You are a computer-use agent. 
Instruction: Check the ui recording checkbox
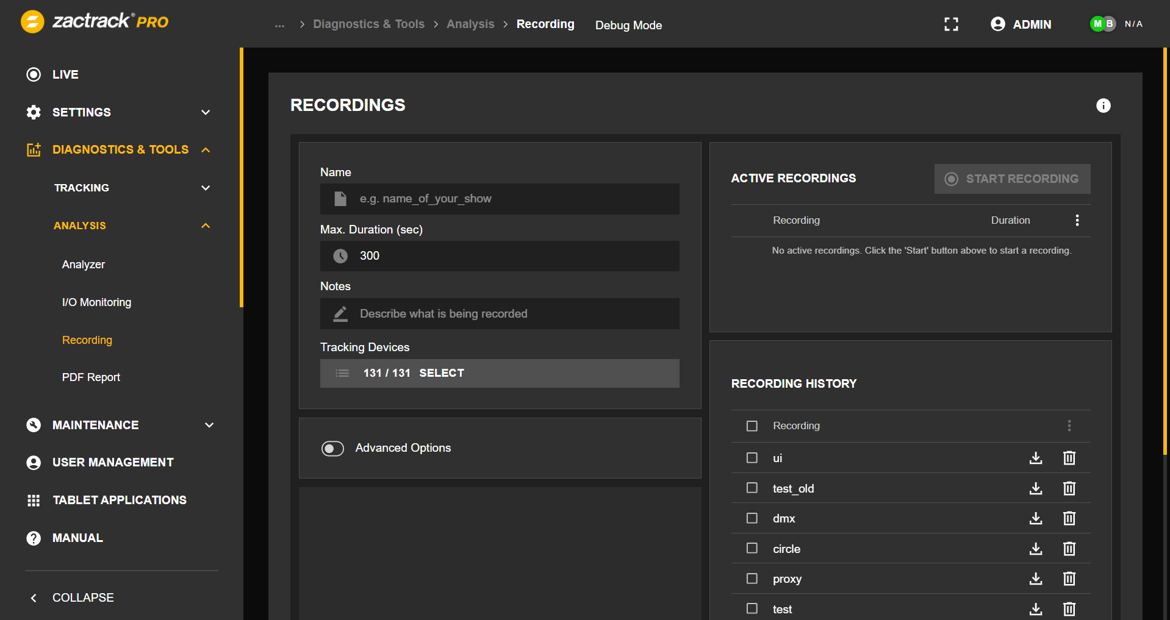(x=752, y=458)
